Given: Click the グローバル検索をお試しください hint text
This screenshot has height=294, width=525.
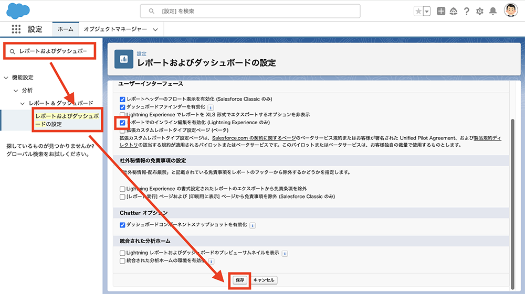Looking at the screenshot, I should coord(48,155).
